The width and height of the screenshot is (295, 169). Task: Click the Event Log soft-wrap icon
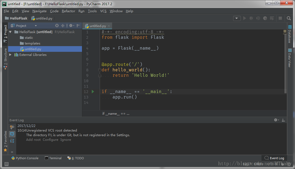pos(12,141)
